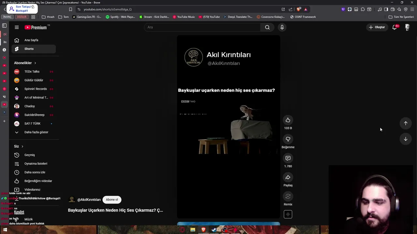
Task: Click the share page icon in address bar
Action: click(291, 9)
